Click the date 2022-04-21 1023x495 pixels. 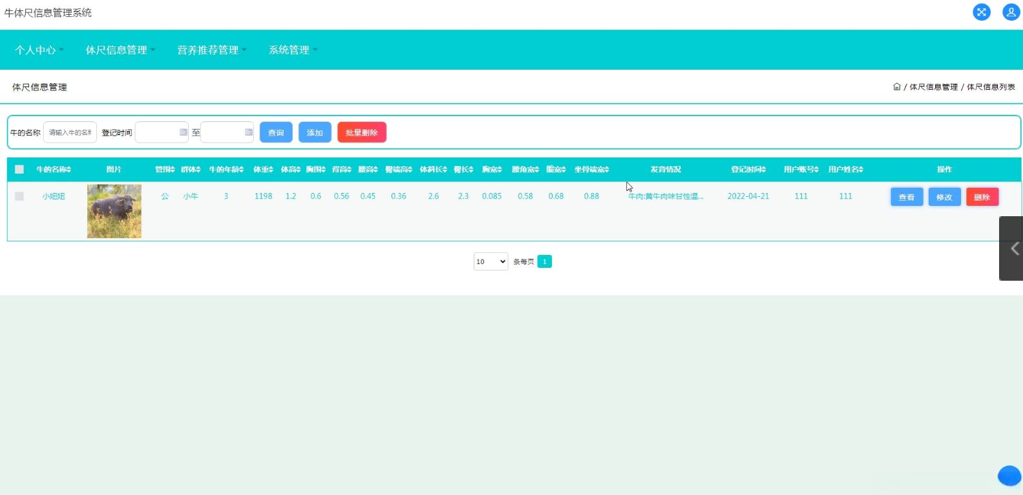coord(748,196)
